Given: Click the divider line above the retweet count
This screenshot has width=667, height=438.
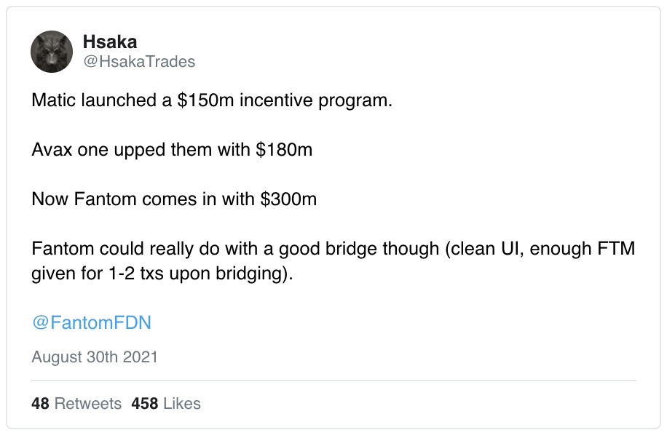Looking at the screenshot, I should tap(333, 381).
